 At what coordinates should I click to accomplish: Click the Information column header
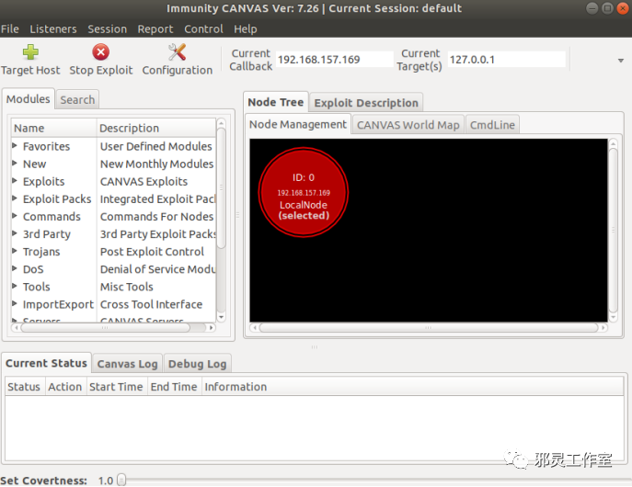point(412,387)
